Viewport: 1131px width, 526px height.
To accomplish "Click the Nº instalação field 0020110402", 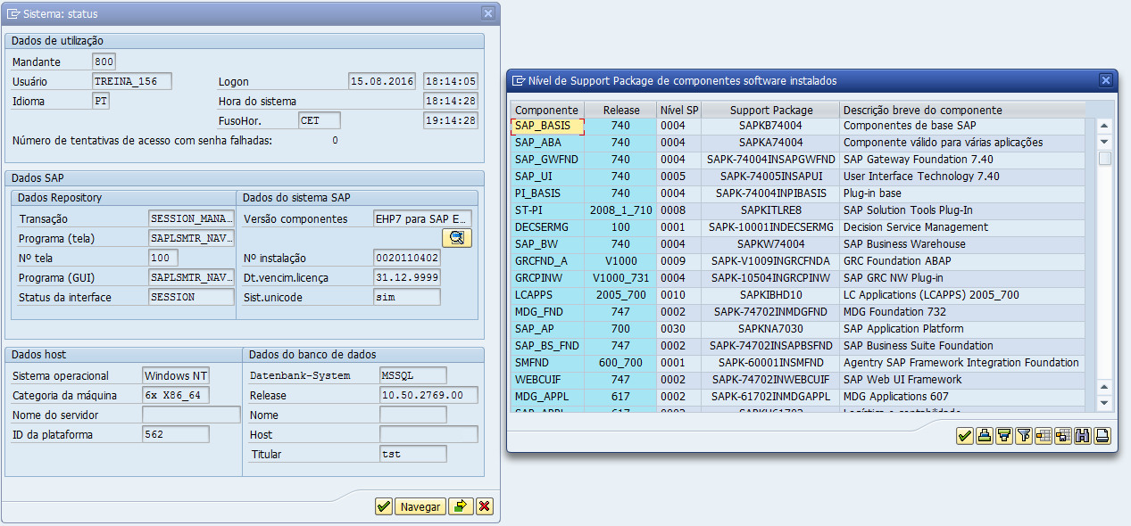I will coord(407,258).
